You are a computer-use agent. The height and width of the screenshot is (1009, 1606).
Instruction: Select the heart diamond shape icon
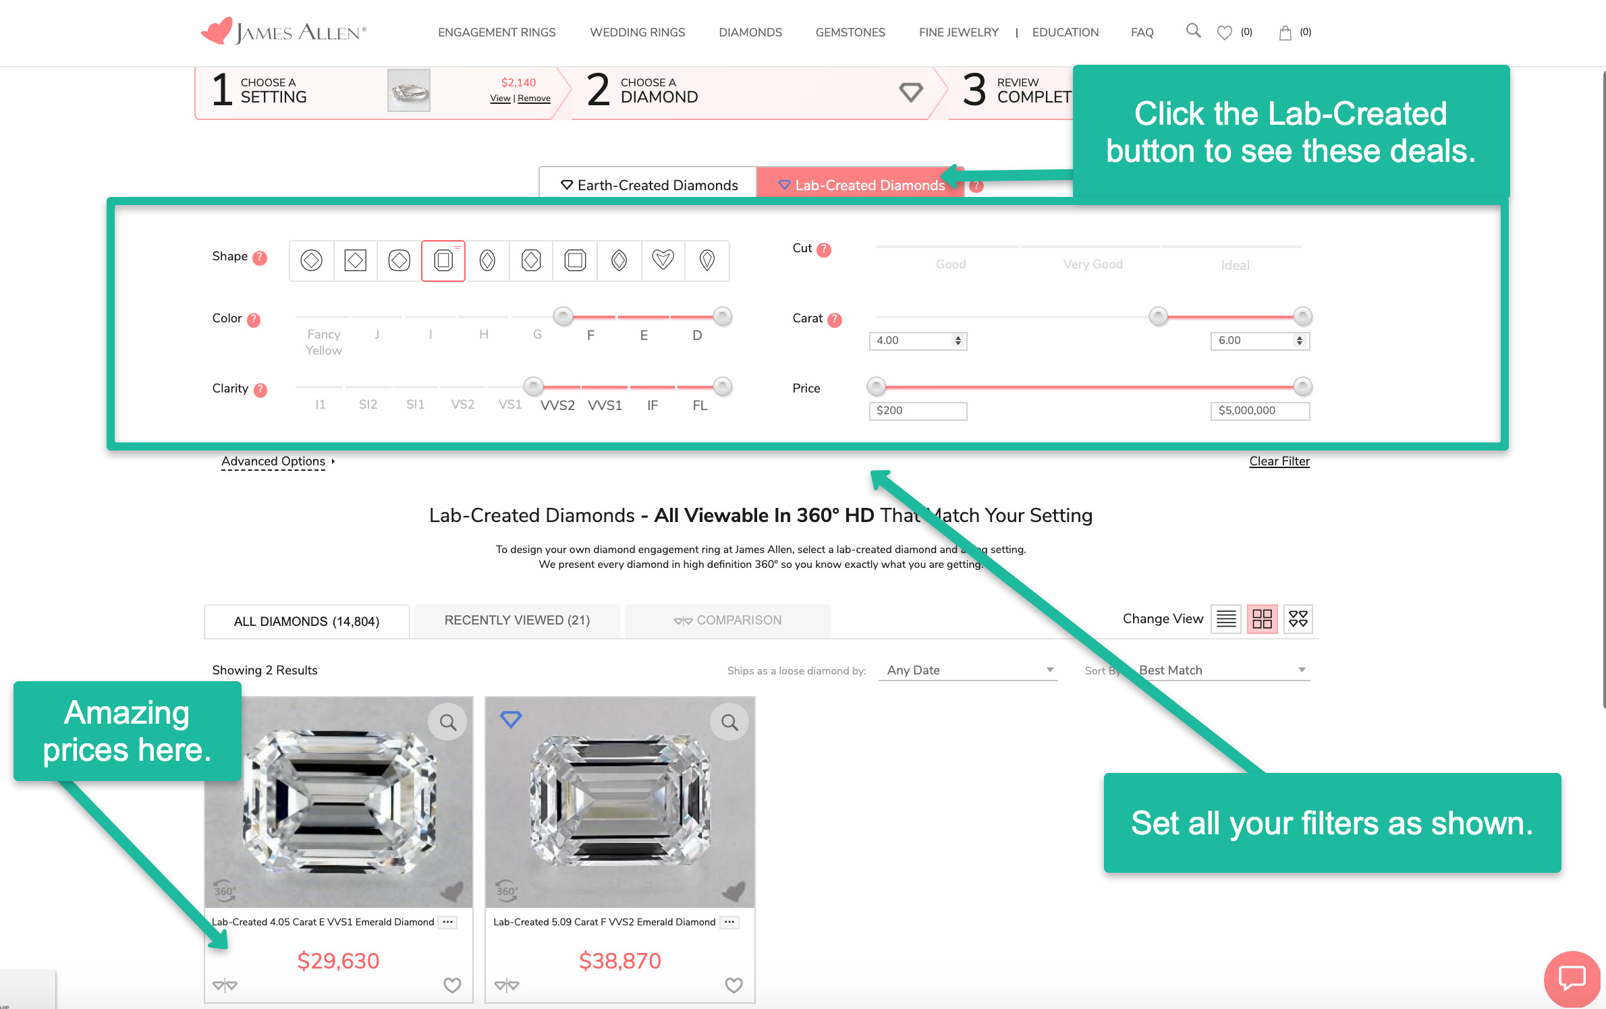point(663,260)
